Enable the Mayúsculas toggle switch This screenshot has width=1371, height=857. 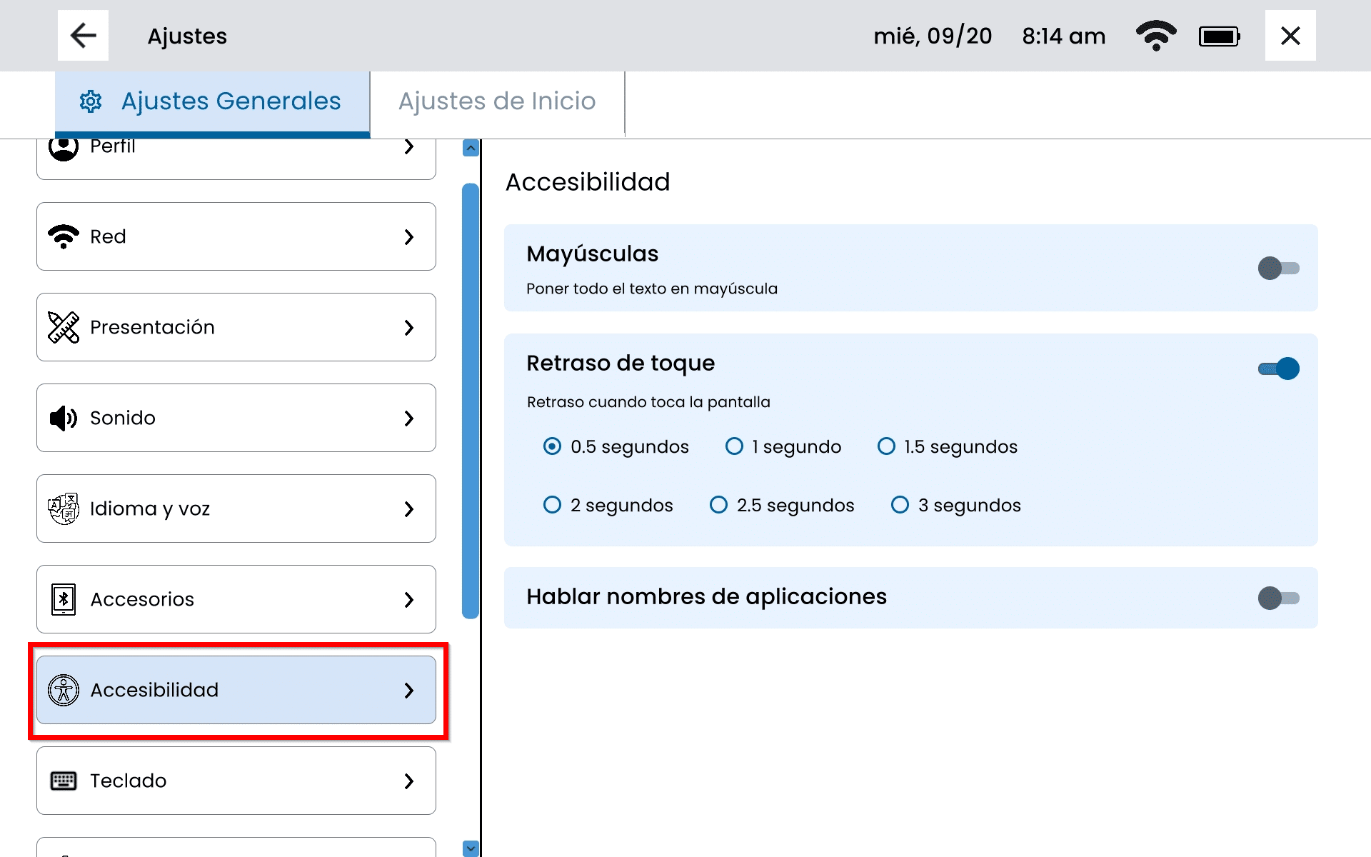(x=1278, y=269)
